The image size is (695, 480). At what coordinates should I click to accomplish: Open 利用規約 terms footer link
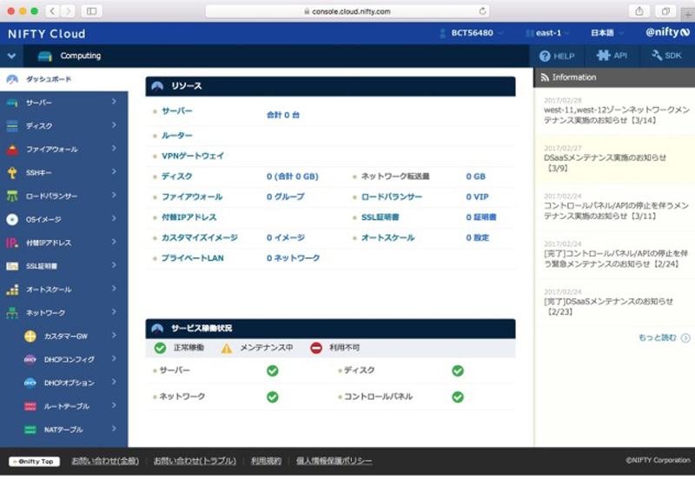coord(266,462)
